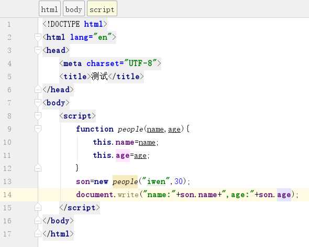Click the name parameter on line 9
Image resolution: width=309 pixels, height=247 pixels.
click(156, 129)
